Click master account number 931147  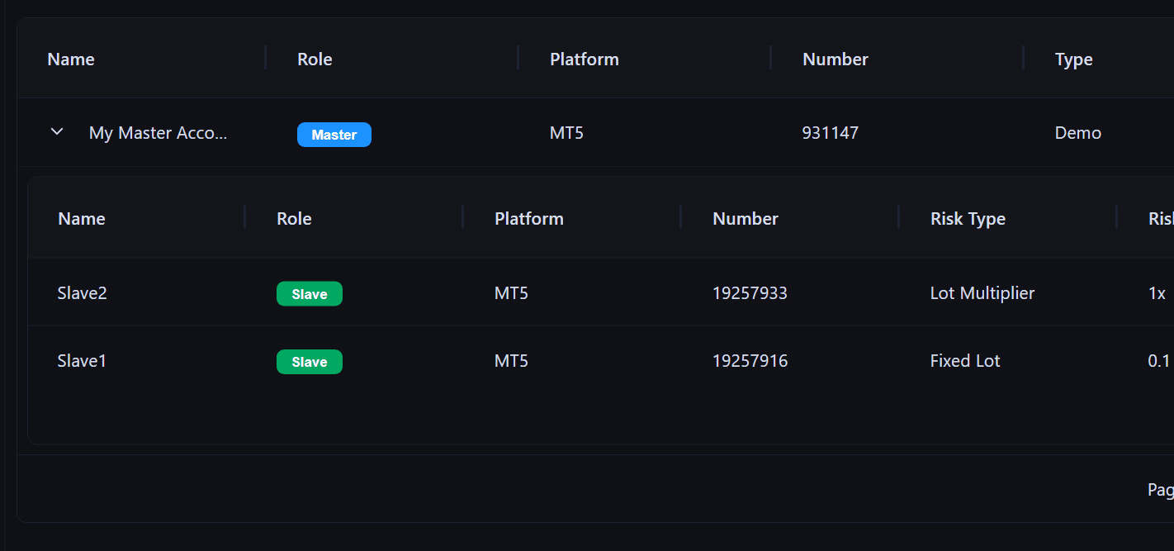click(x=830, y=133)
